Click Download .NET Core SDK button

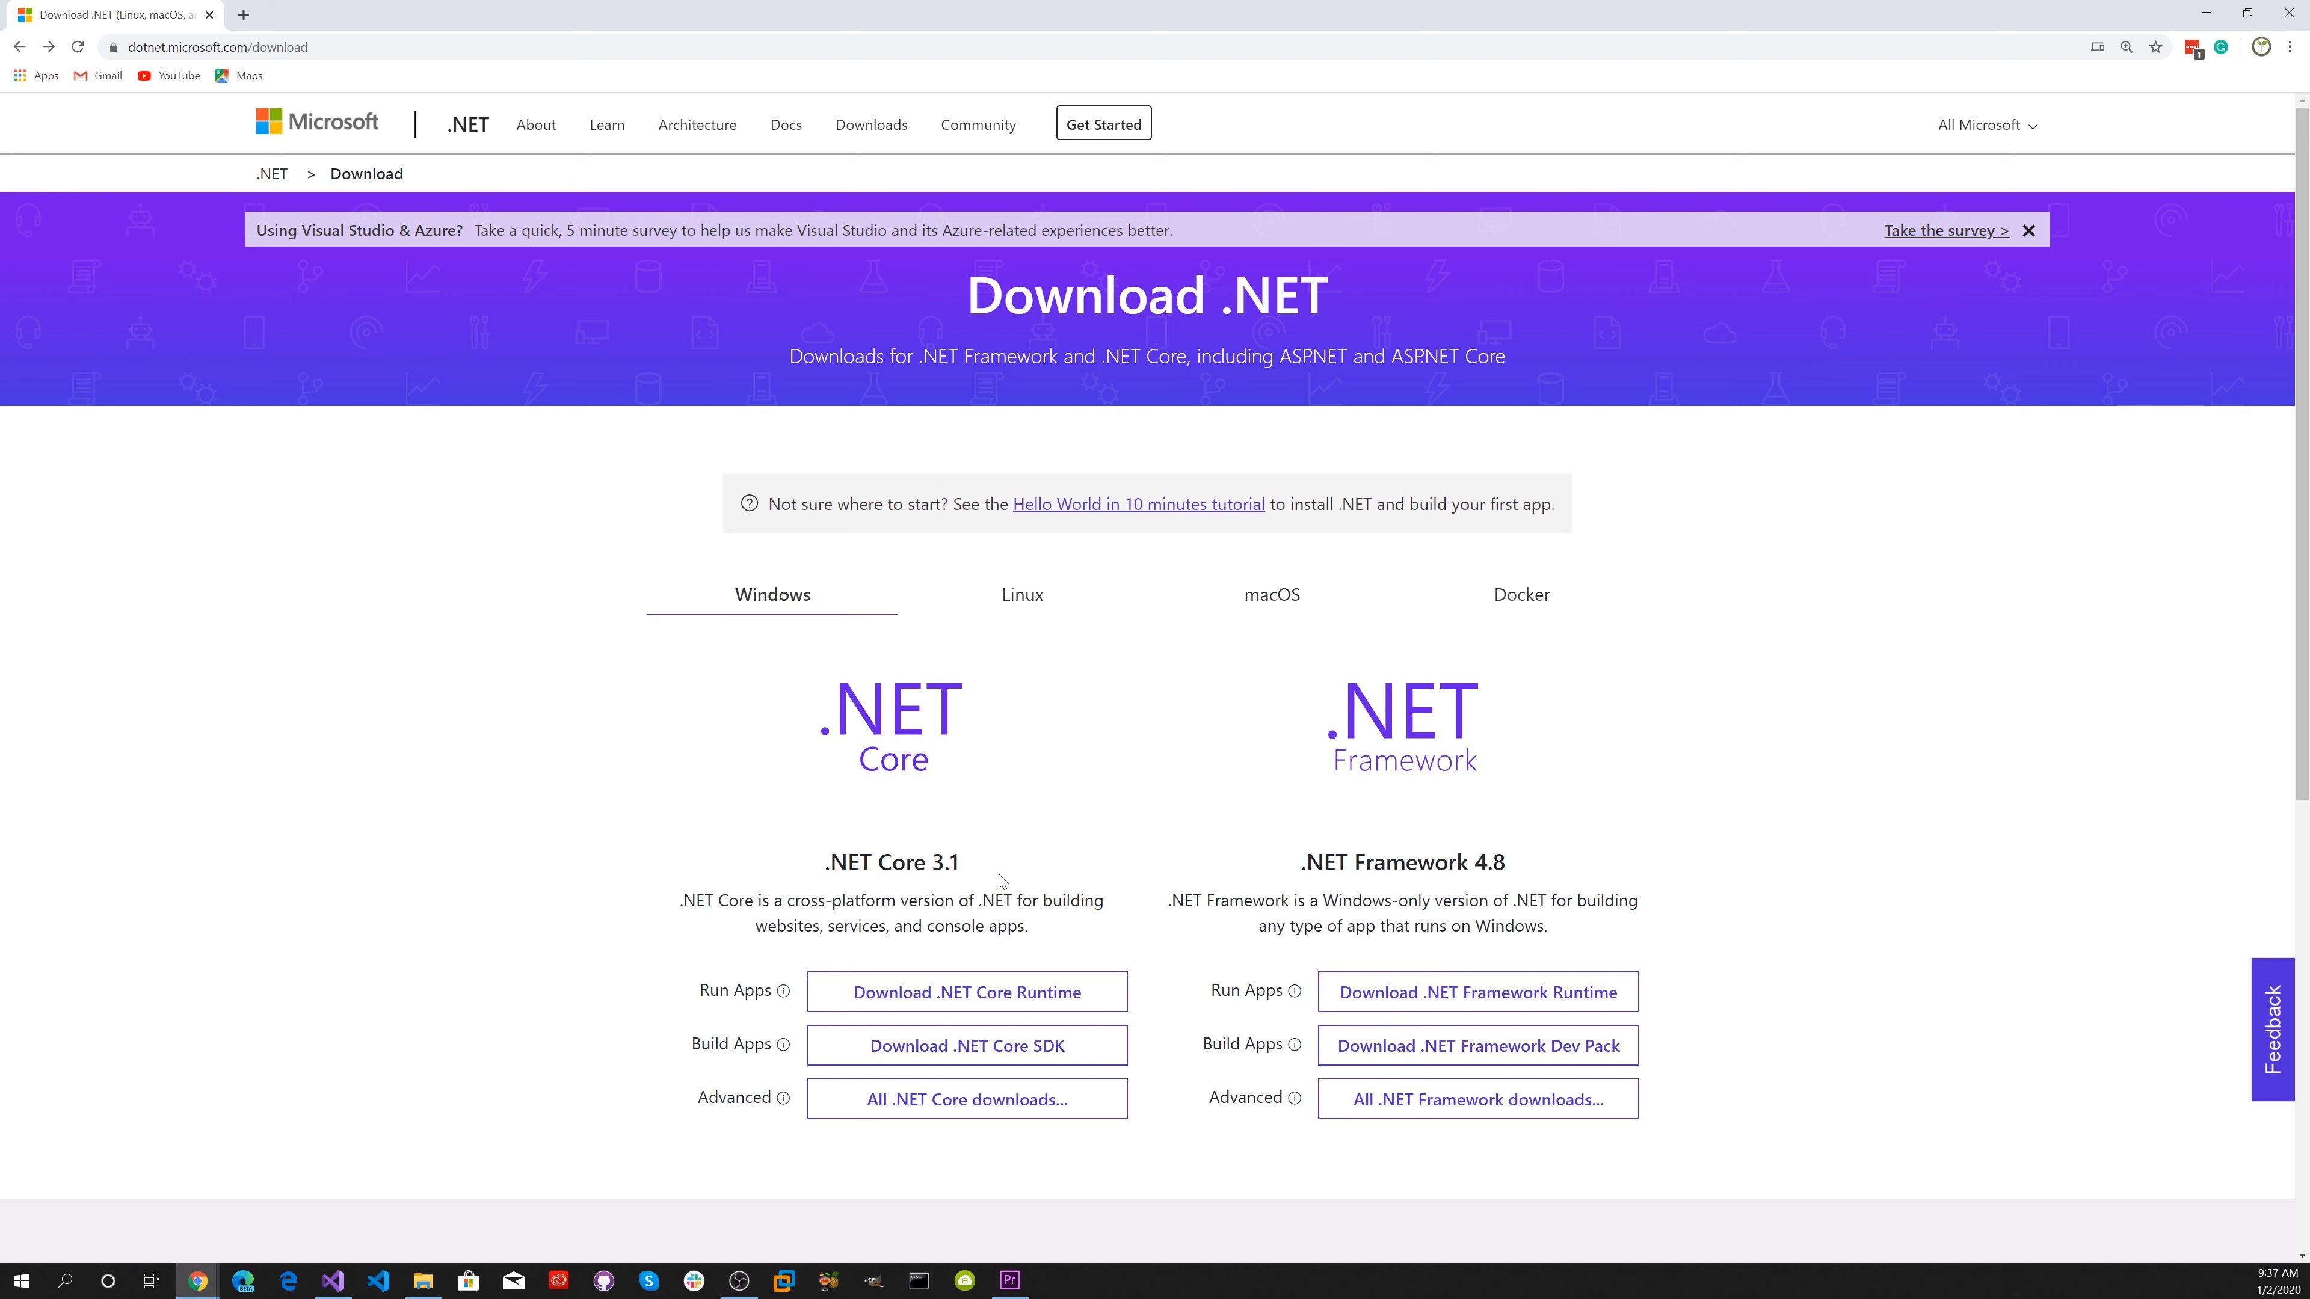(x=967, y=1045)
